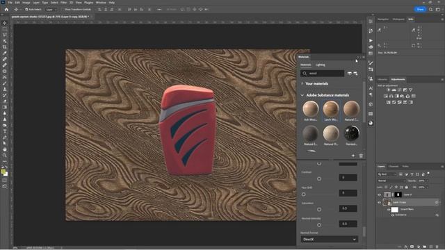Select the Zoom tool
This screenshot has height=250, width=445.
5,156
